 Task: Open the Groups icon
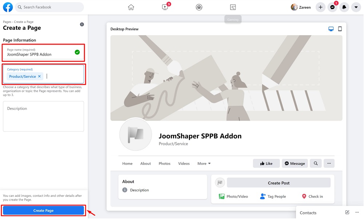(x=199, y=7)
